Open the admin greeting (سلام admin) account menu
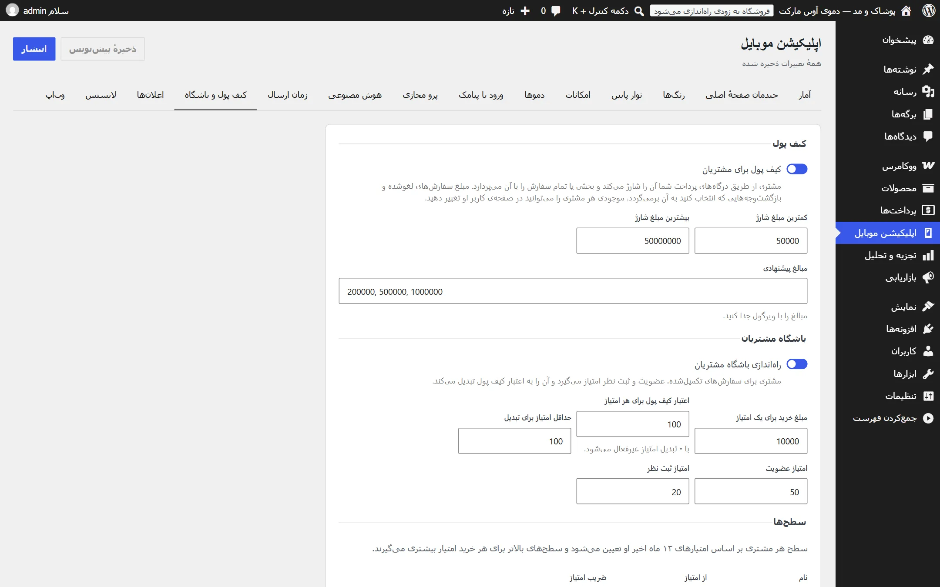This screenshot has width=940, height=587. click(38, 10)
